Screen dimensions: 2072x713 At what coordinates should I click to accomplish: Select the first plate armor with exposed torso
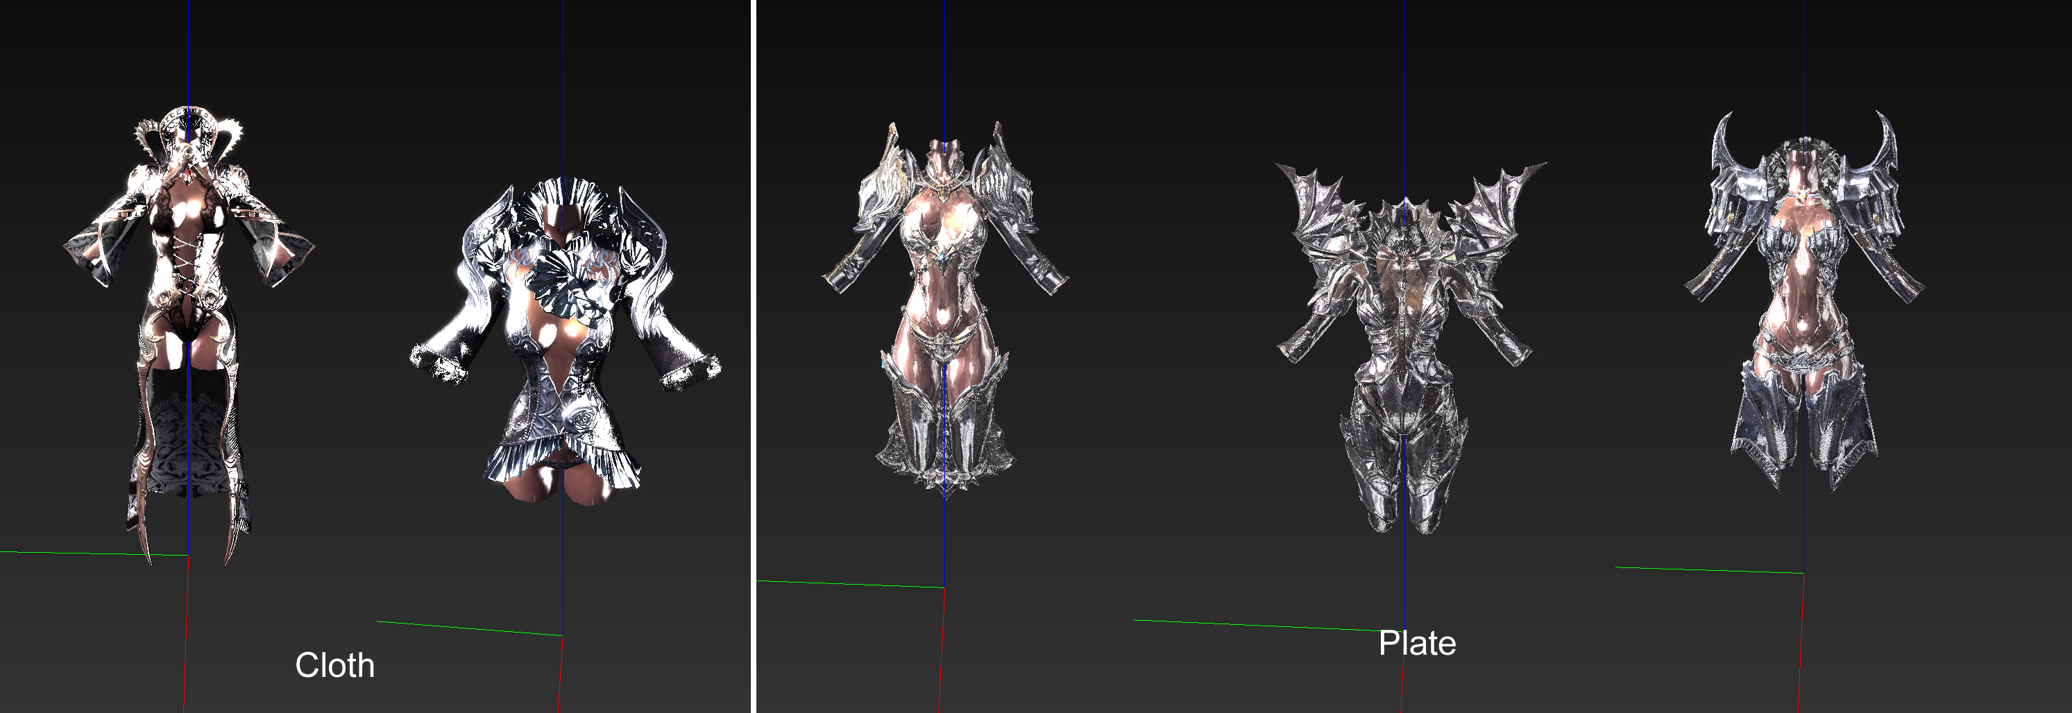pos(944,309)
